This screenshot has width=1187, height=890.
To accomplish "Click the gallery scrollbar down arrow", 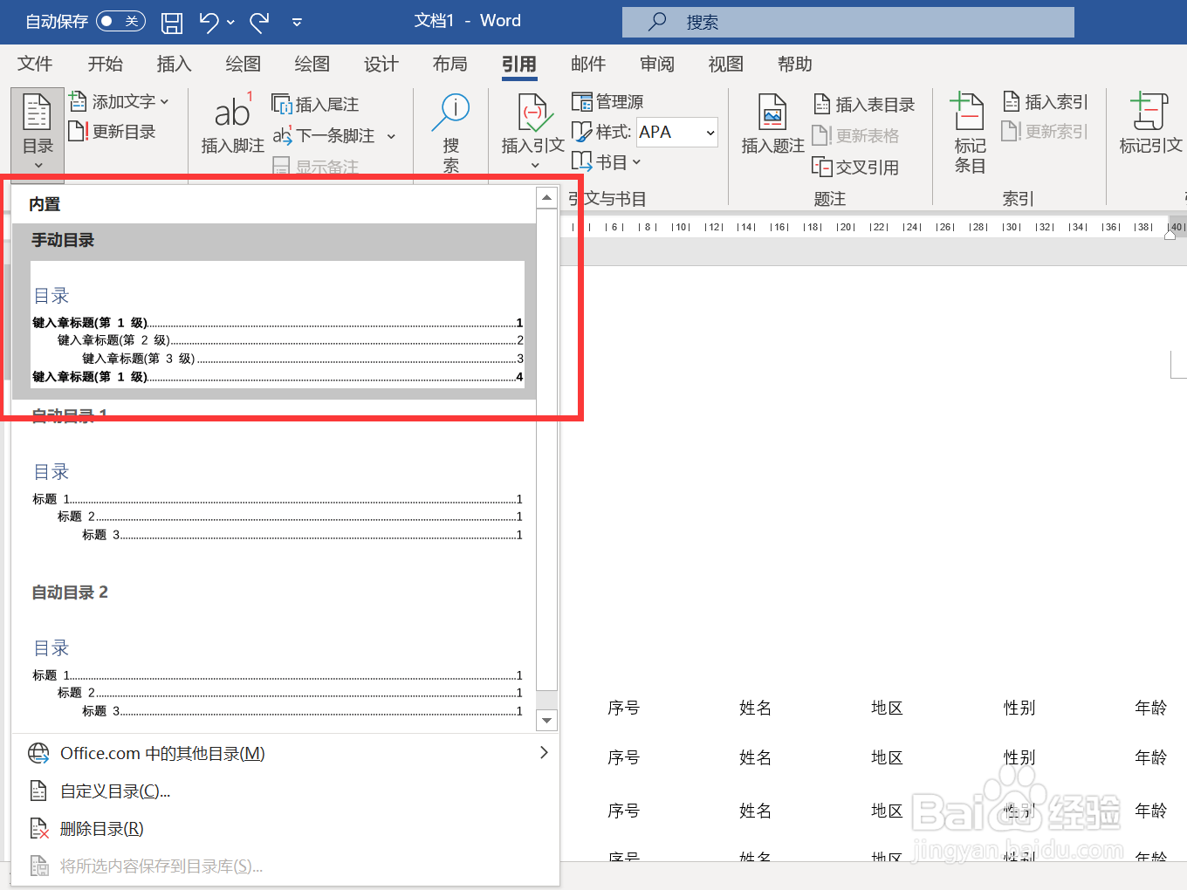I will 547,721.
